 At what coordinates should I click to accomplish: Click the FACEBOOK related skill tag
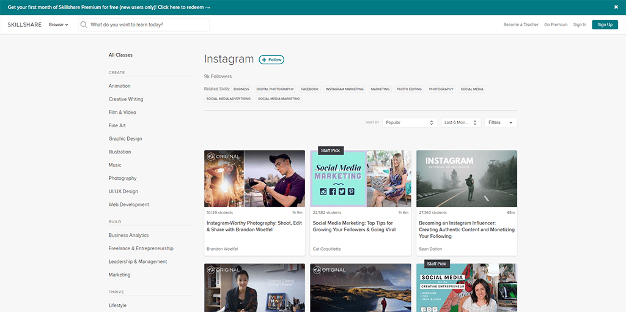(310, 89)
